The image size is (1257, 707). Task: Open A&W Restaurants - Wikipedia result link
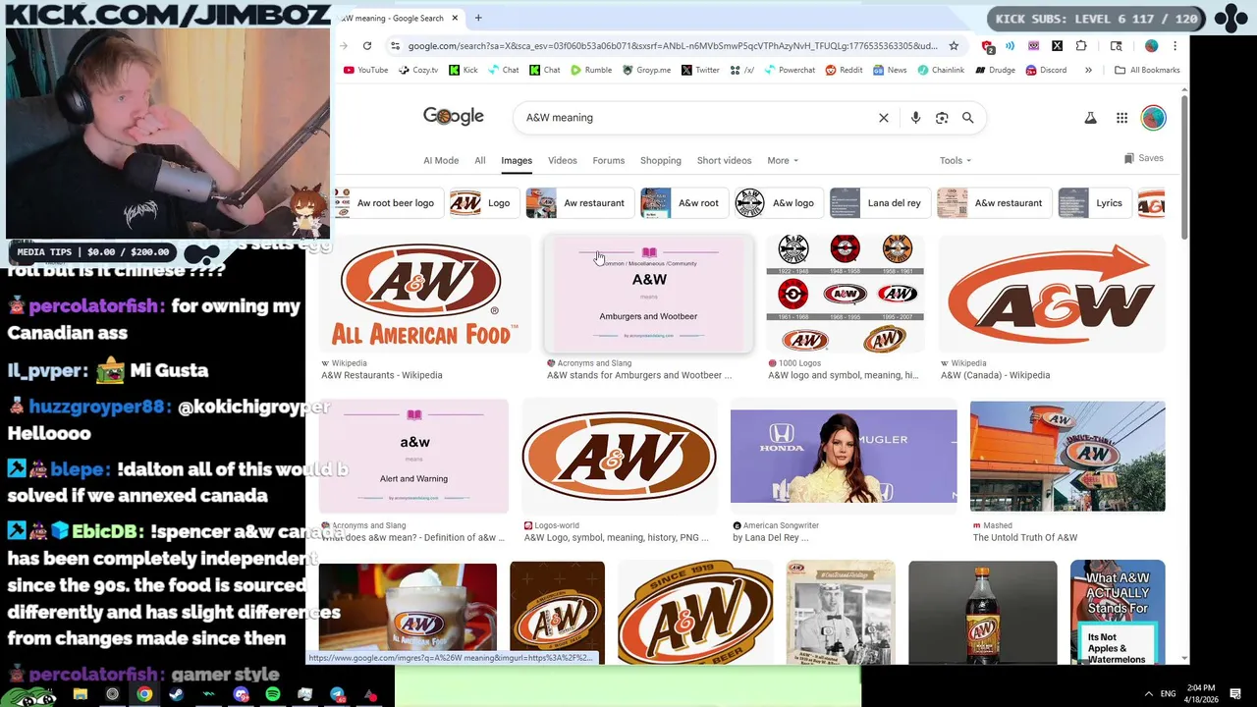coord(382,375)
